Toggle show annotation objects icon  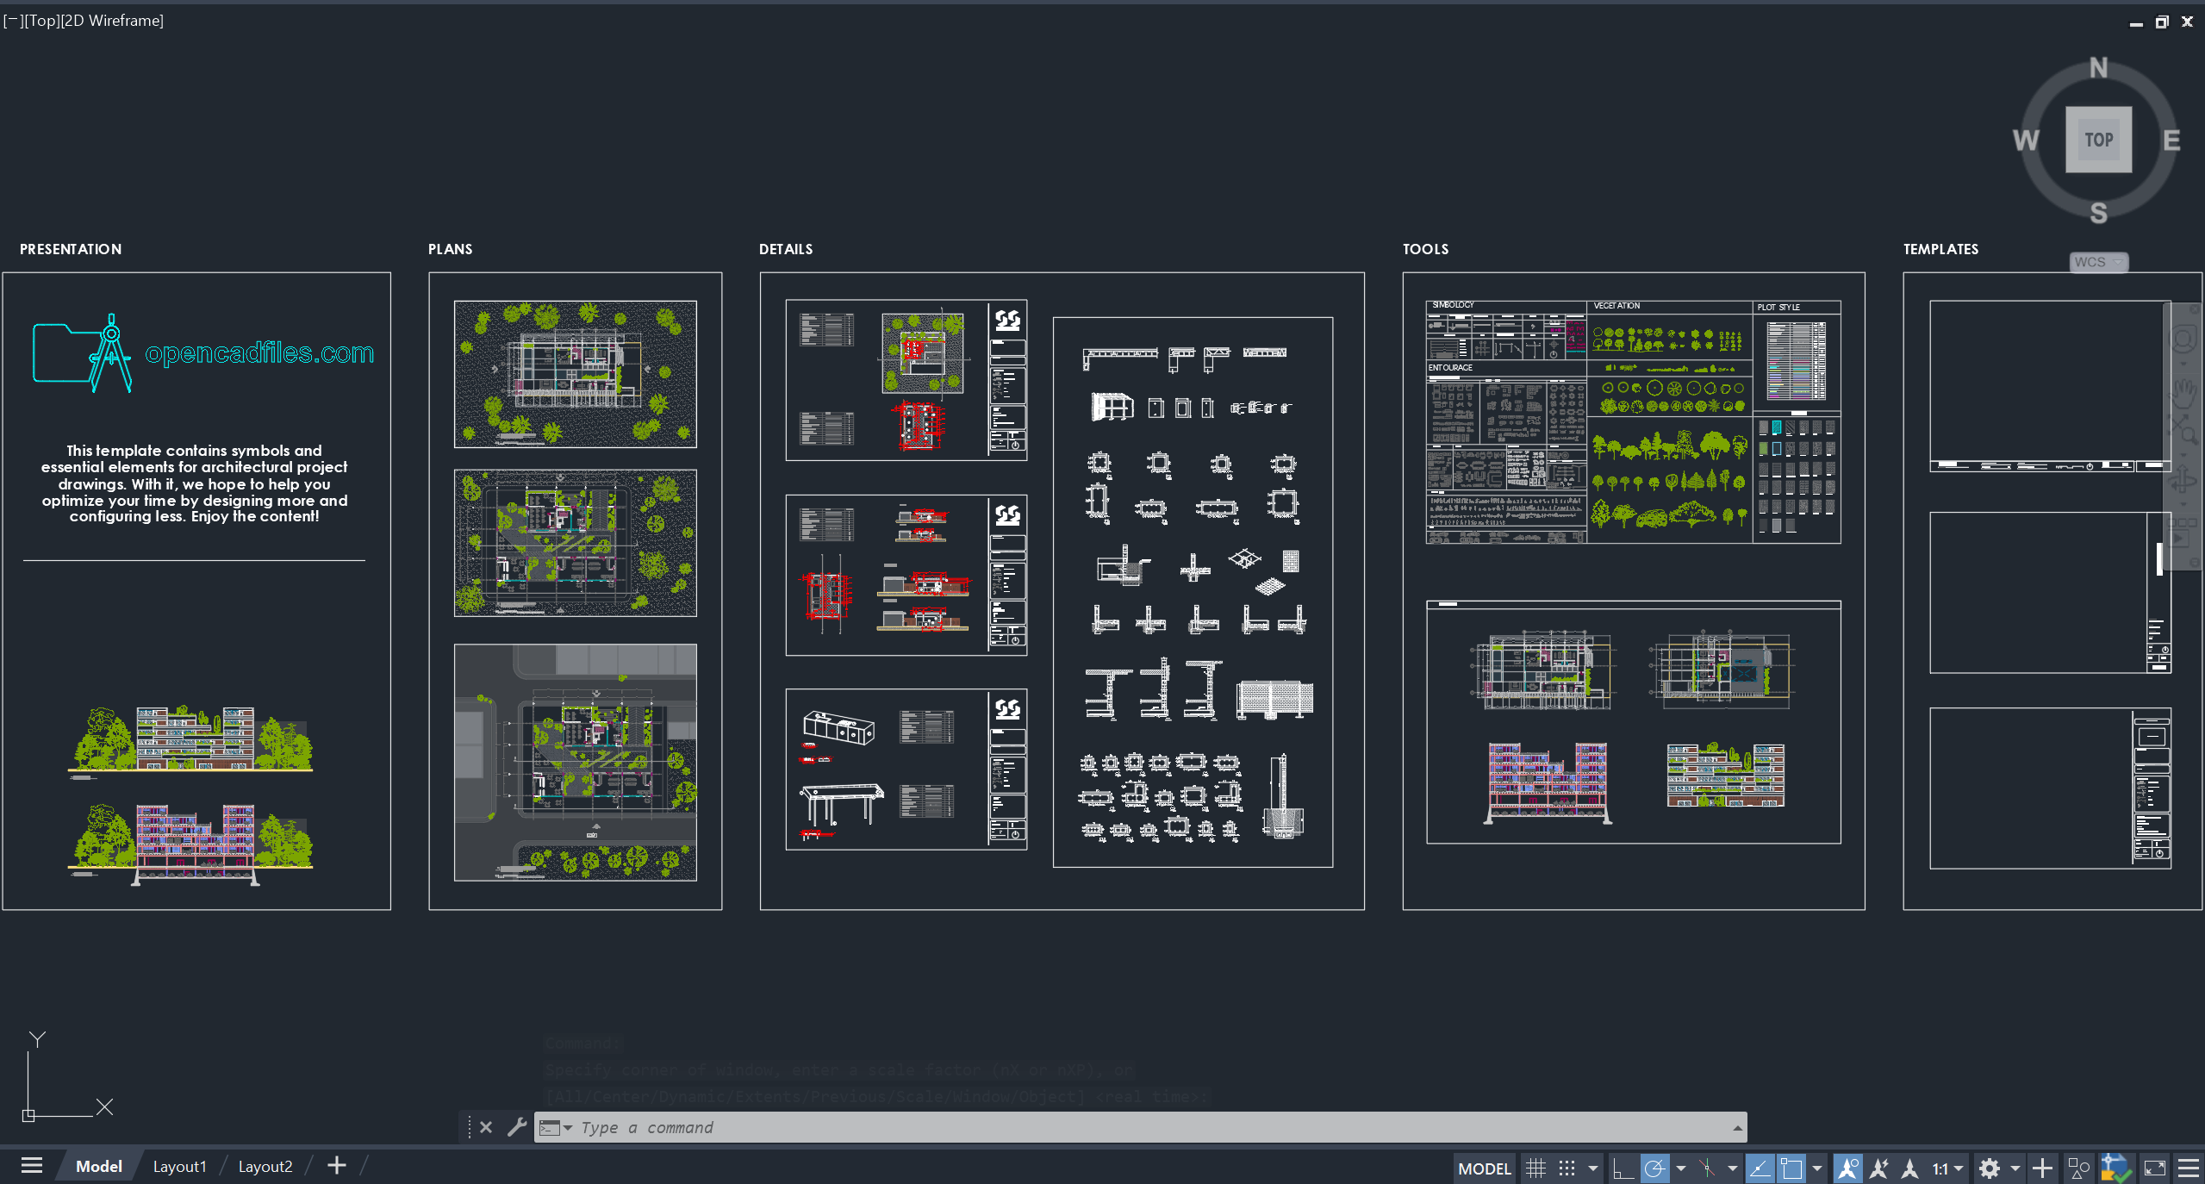1847,1168
